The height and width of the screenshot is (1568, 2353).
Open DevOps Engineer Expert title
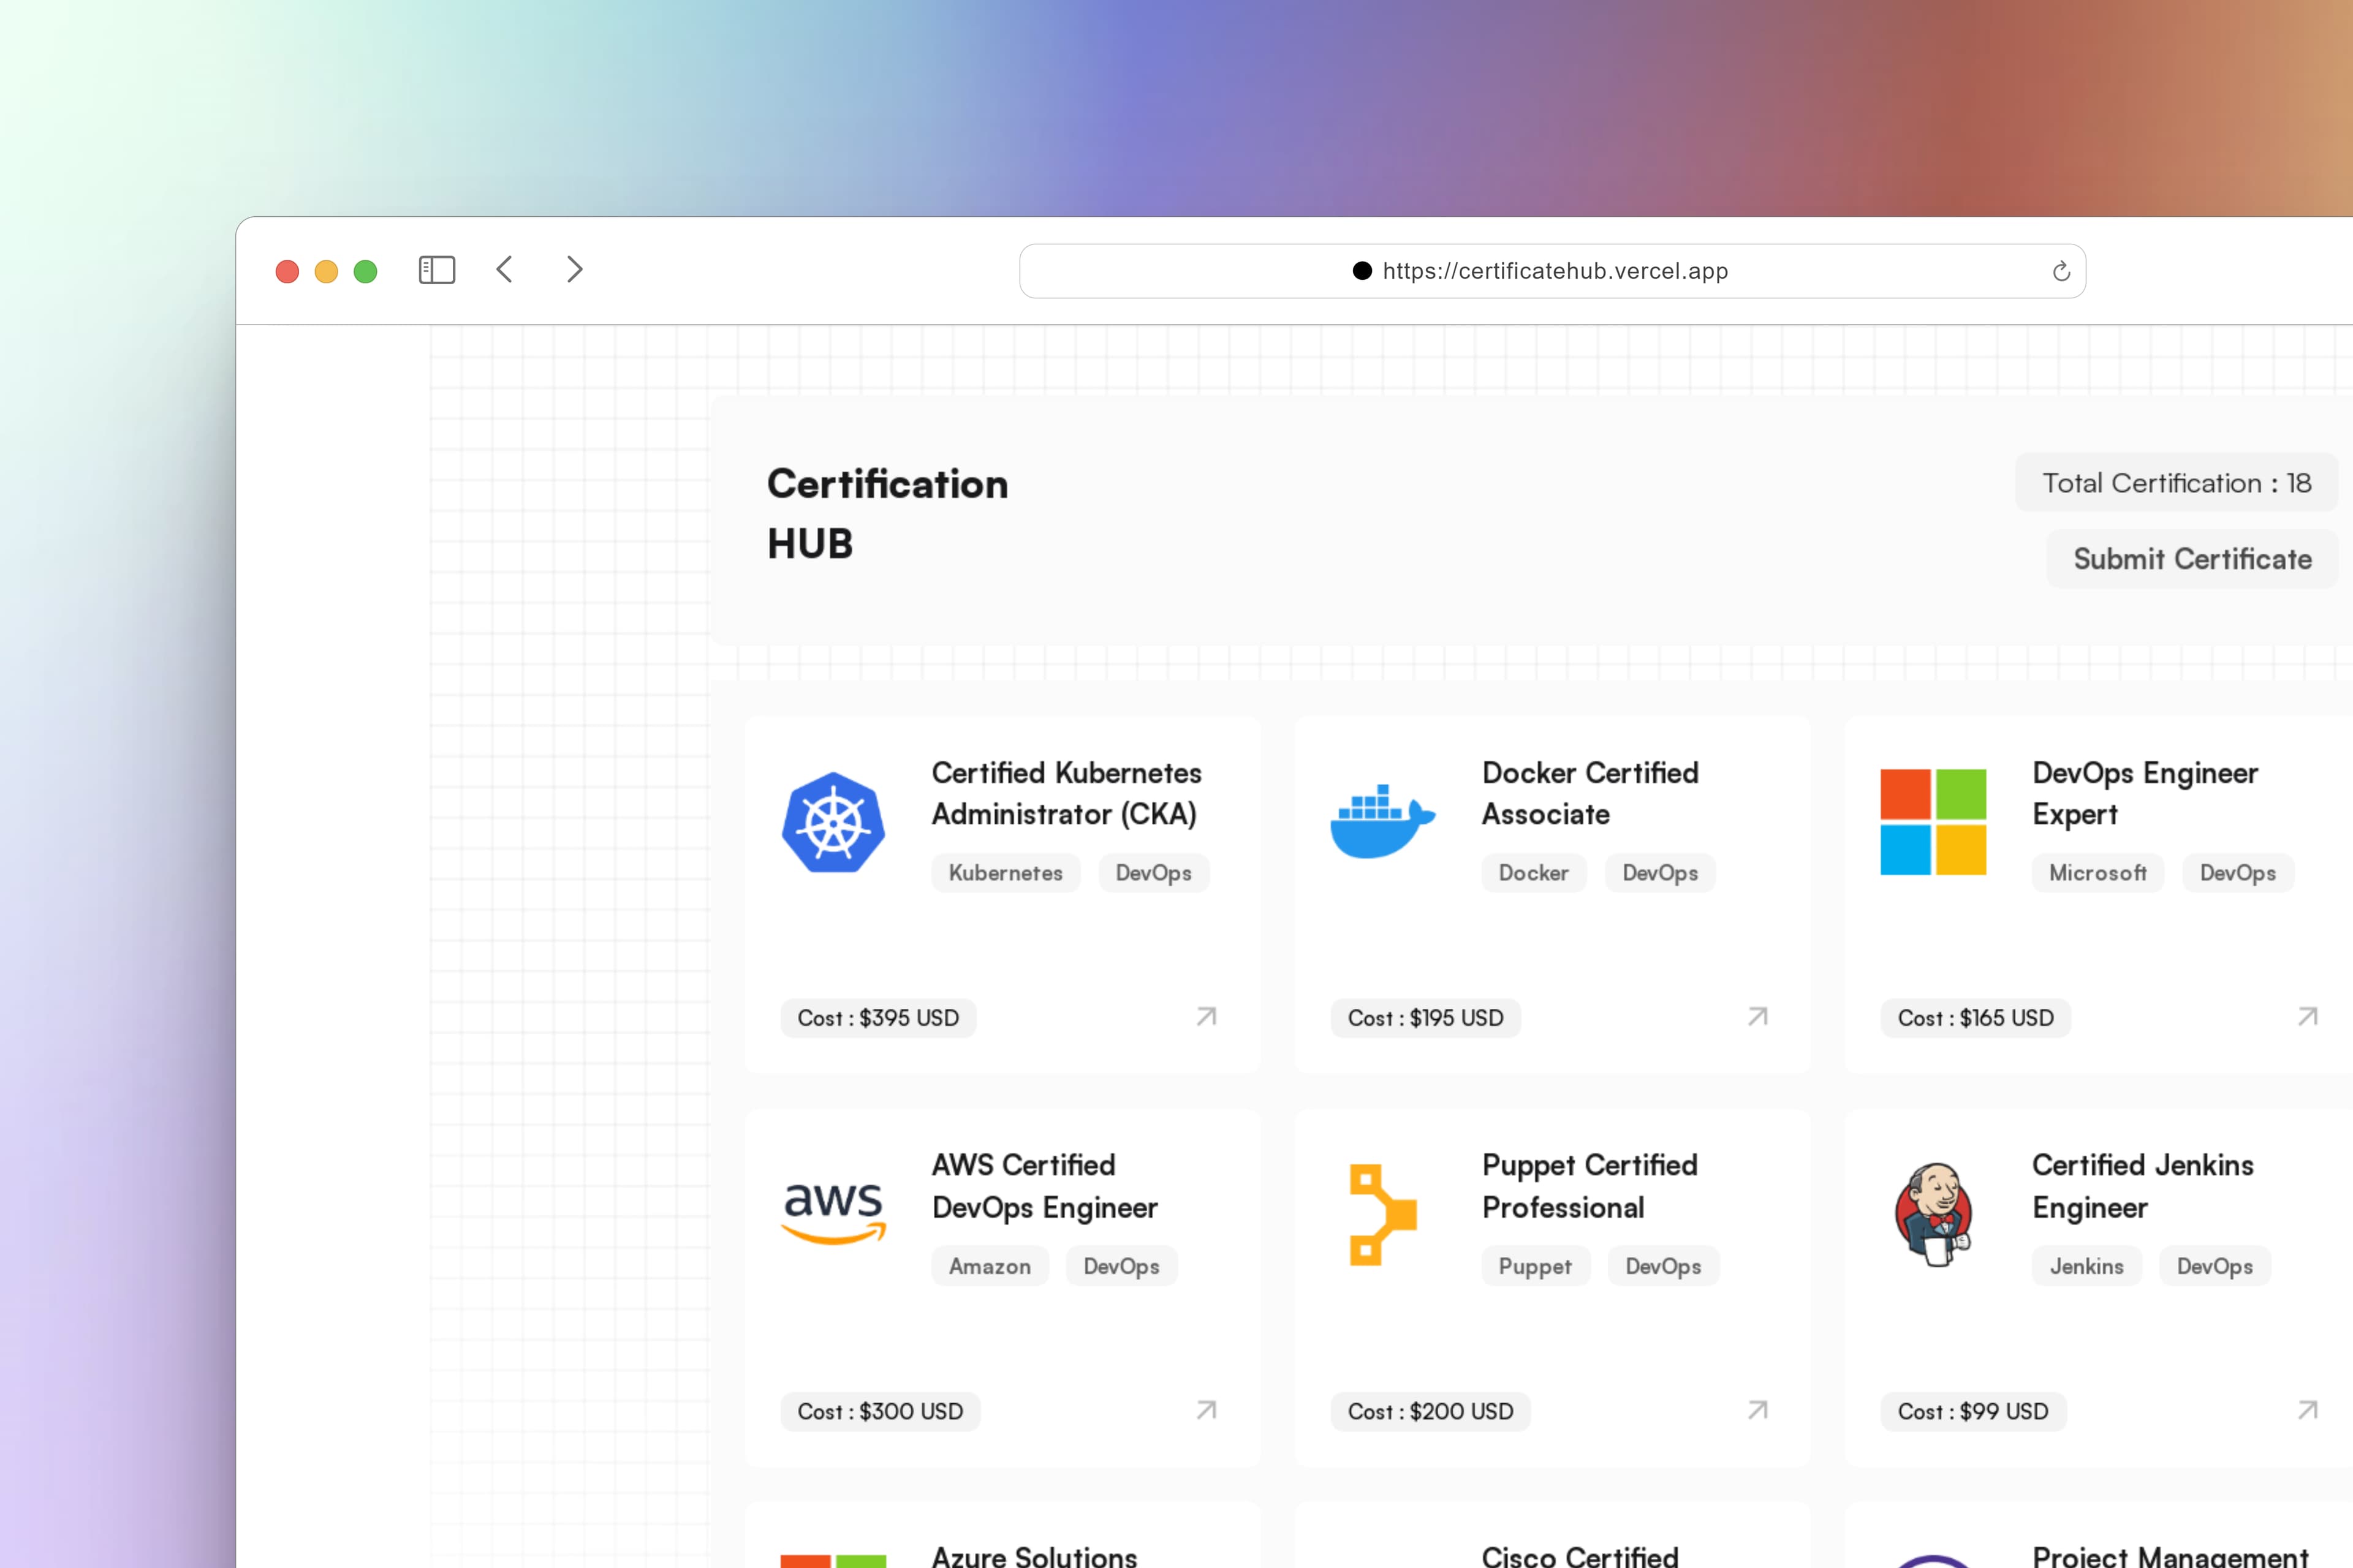[x=2145, y=793]
